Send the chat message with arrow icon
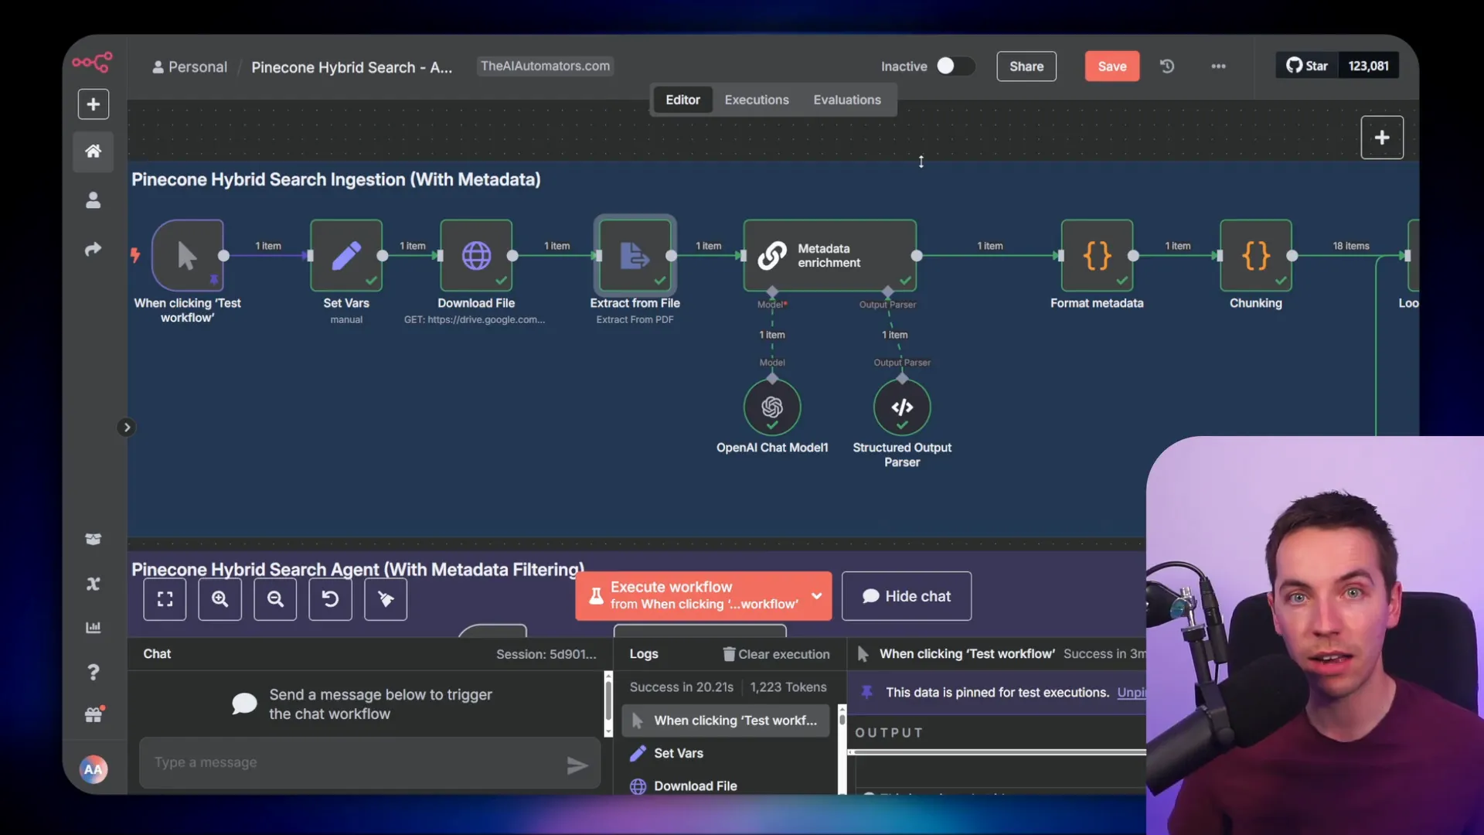The image size is (1484, 835). pyautogui.click(x=577, y=765)
